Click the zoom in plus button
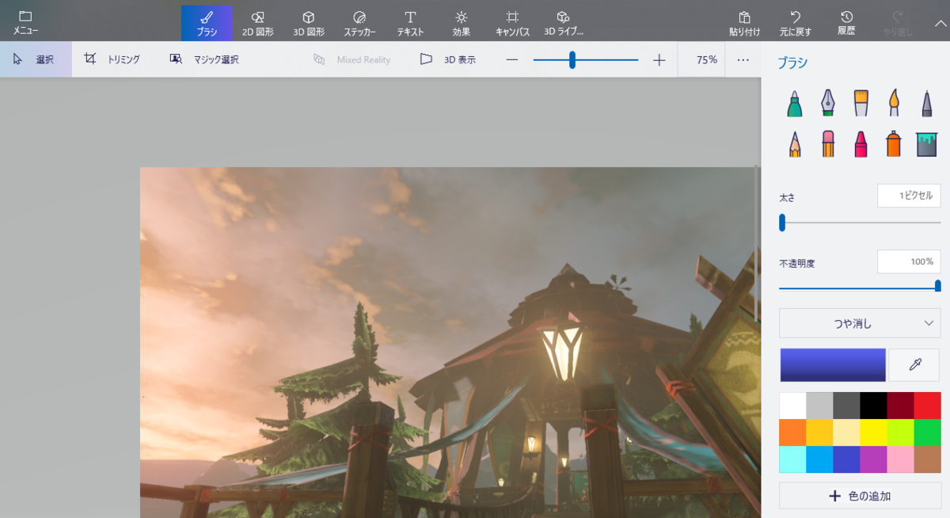 (x=659, y=59)
